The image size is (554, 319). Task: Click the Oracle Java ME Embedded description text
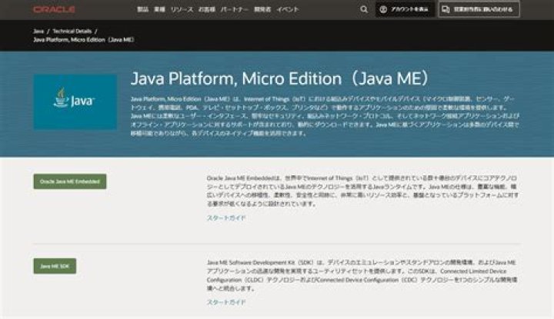(x=363, y=191)
